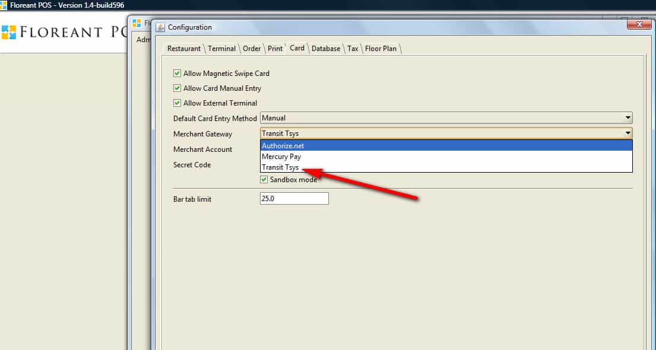
Task: Click the Merchant Account label
Action: (x=202, y=149)
